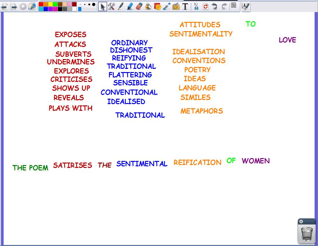Screen dimensions: 318x246
Task: Select the blue Highlighter tool
Action: pos(130,6)
